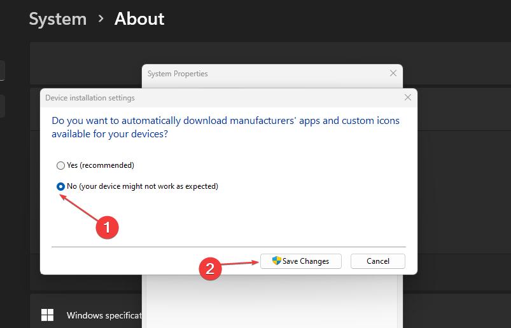Click the Windows logo icon beside specifications
Image resolution: width=511 pixels, height=328 pixels.
(x=48, y=315)
